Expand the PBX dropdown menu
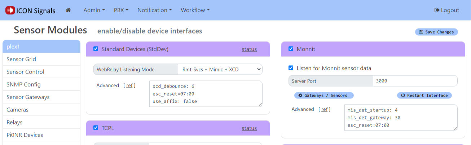The image size is (471, 145). pyautogui.click(x=121, y=10)
